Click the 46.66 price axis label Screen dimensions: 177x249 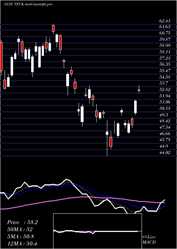click(165, 134)
